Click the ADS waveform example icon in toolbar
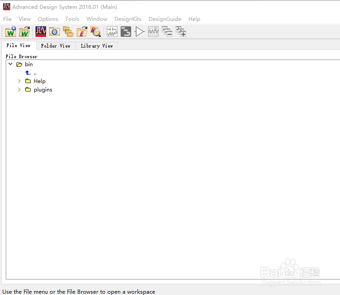The width and height of the screenshot is (340, 295). (x=41, y=32)
